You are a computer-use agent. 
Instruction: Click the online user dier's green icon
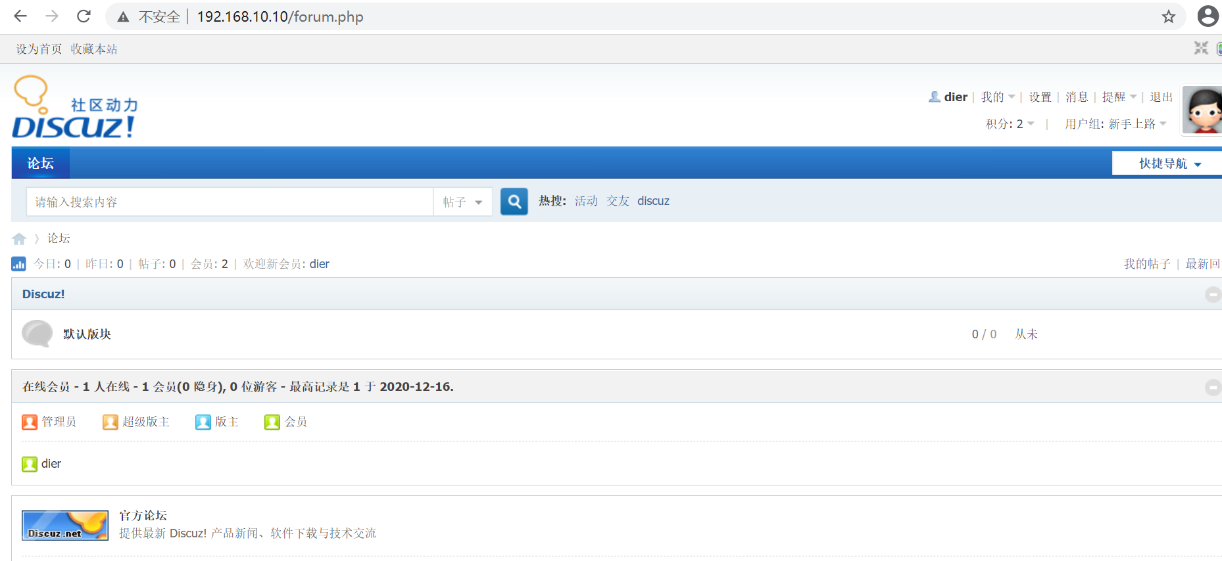click(x=30, y=464)
